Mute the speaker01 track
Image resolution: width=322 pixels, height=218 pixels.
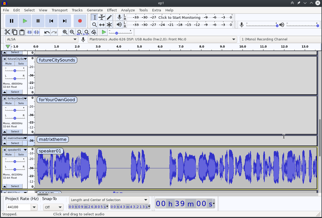[8, 154]
